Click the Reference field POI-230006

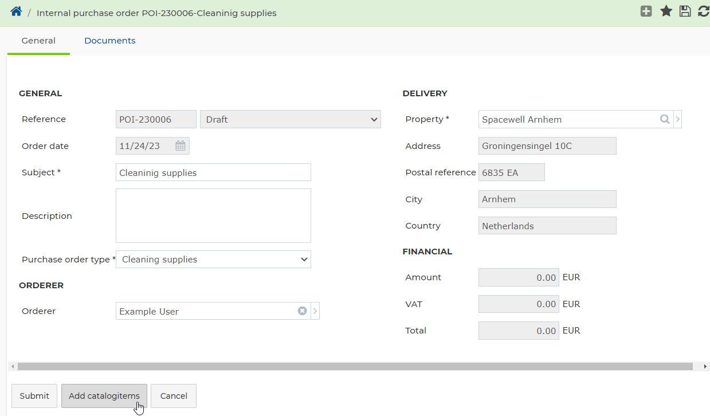pos(156,119)
